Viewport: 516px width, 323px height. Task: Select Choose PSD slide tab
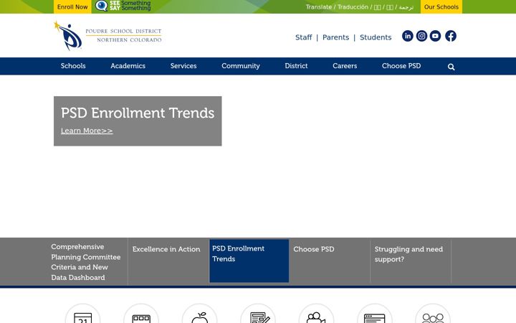coord(330,262)
